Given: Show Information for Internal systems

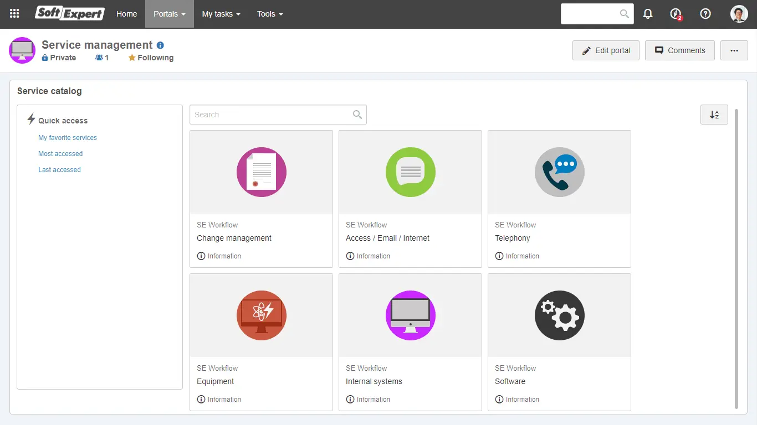Looking at the screenshot, I should click(x=368, y=400).
